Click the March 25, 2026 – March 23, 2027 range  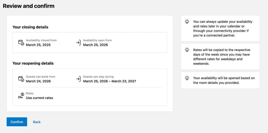coord(109,81)
